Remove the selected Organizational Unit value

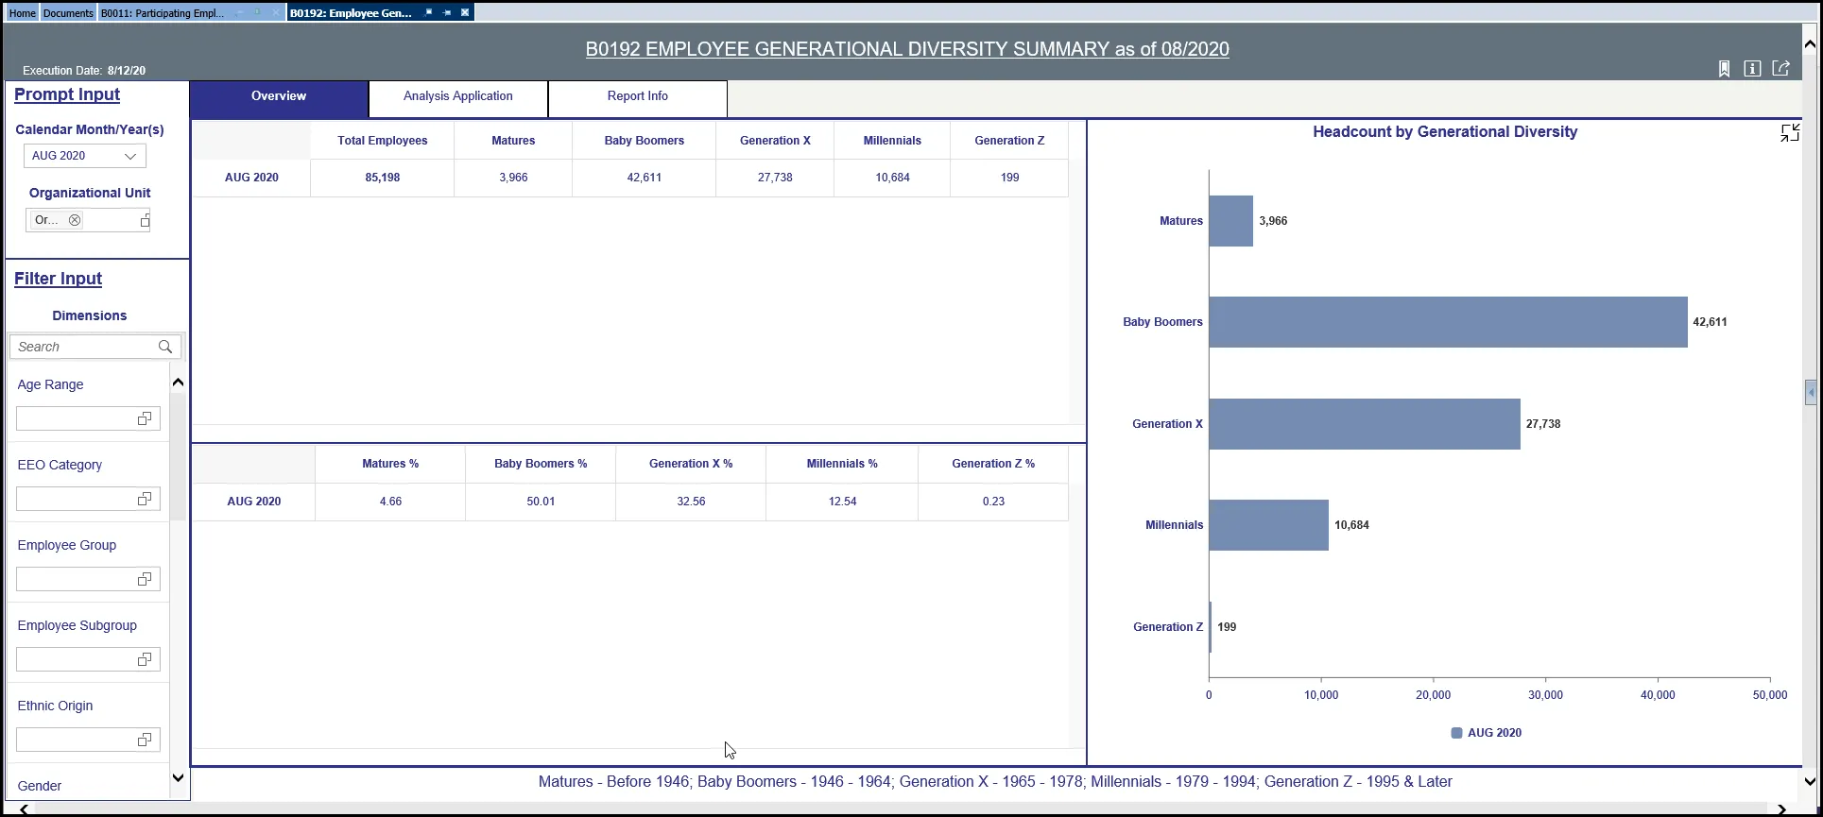tap(75, 220)
